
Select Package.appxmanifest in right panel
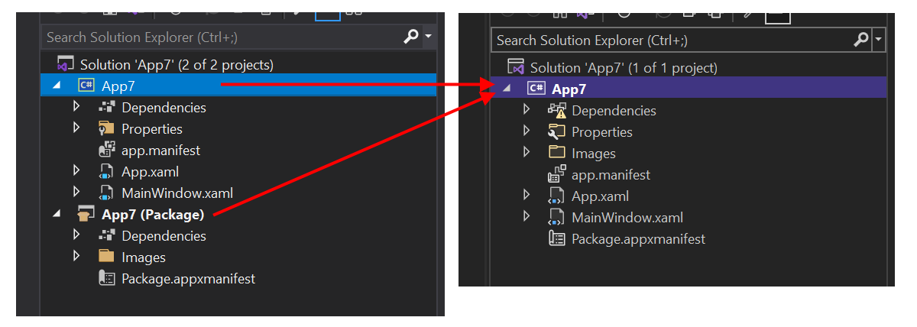click(x=638, y=239)
